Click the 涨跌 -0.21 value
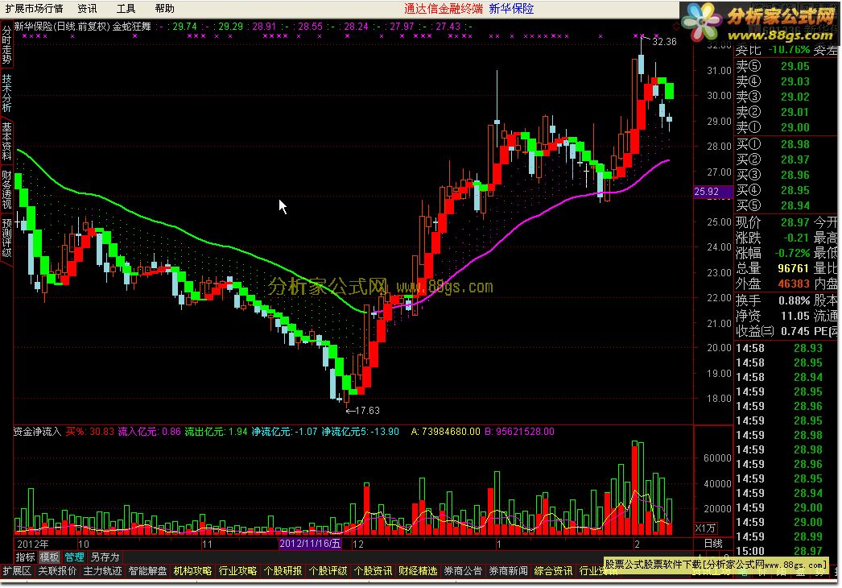Image resolution: width=842 pixels, height=588 pixels. point(796,238)
